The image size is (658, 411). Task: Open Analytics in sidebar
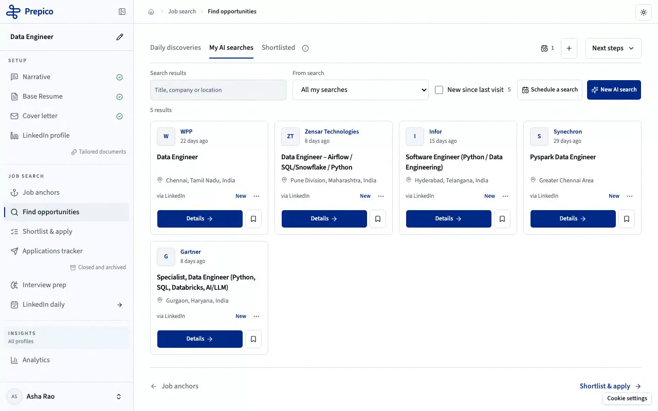[x=67, y=360]
